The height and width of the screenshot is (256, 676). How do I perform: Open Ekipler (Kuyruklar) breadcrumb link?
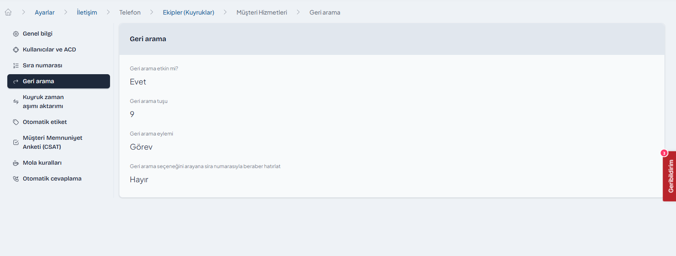pos(188,12)
